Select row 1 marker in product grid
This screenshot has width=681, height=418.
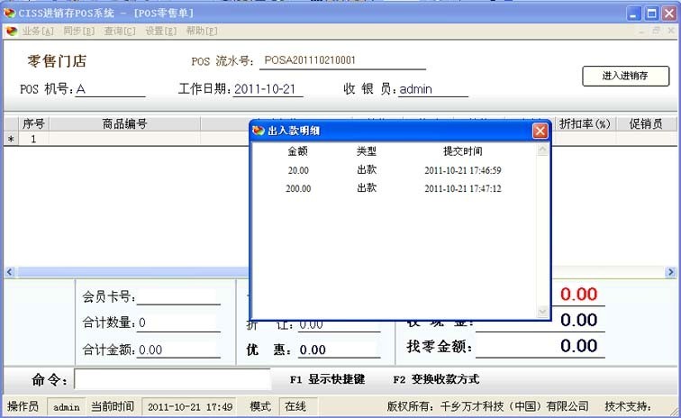tap(11, 139)
